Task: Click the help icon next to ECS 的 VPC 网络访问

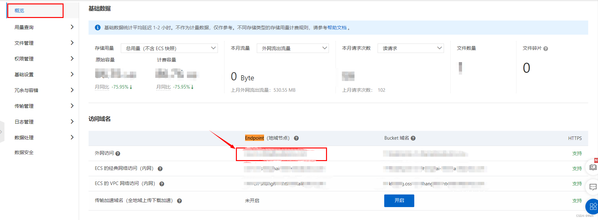Action: tap(162, 184)
